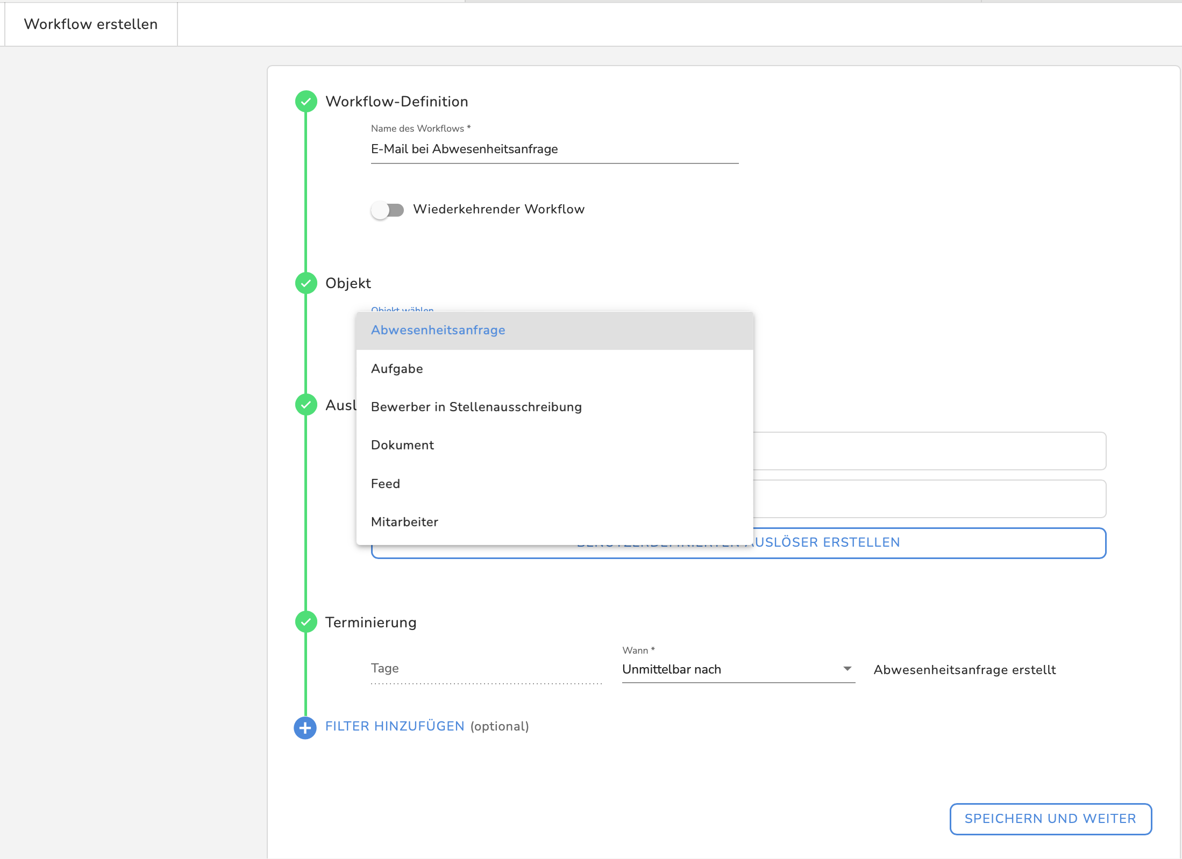Open the Wann dropdown arrow
This screenshot has width=1182, height=859.
click(847, 669)
